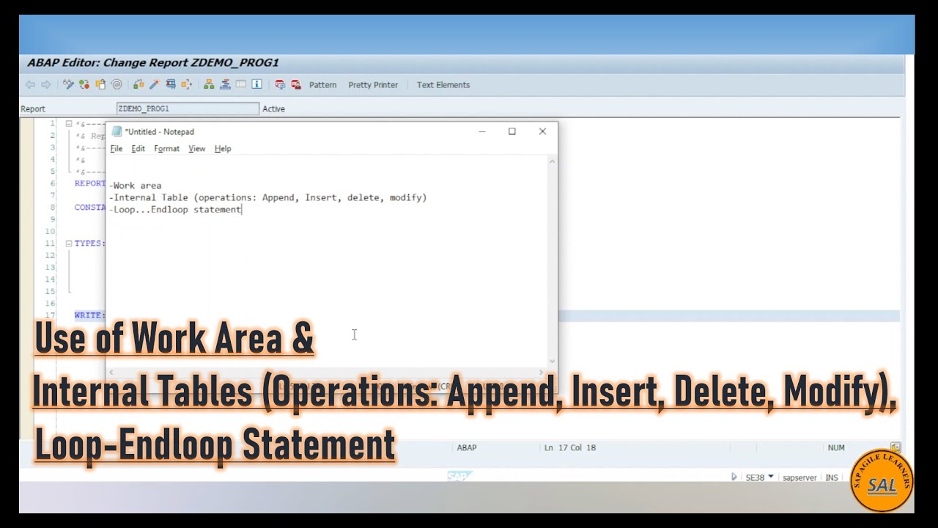The width and height of the screenshot is (938, 528).
Task: Click the Notepad vertical scrollbar down arrow
Action: (x=552, y=361)
